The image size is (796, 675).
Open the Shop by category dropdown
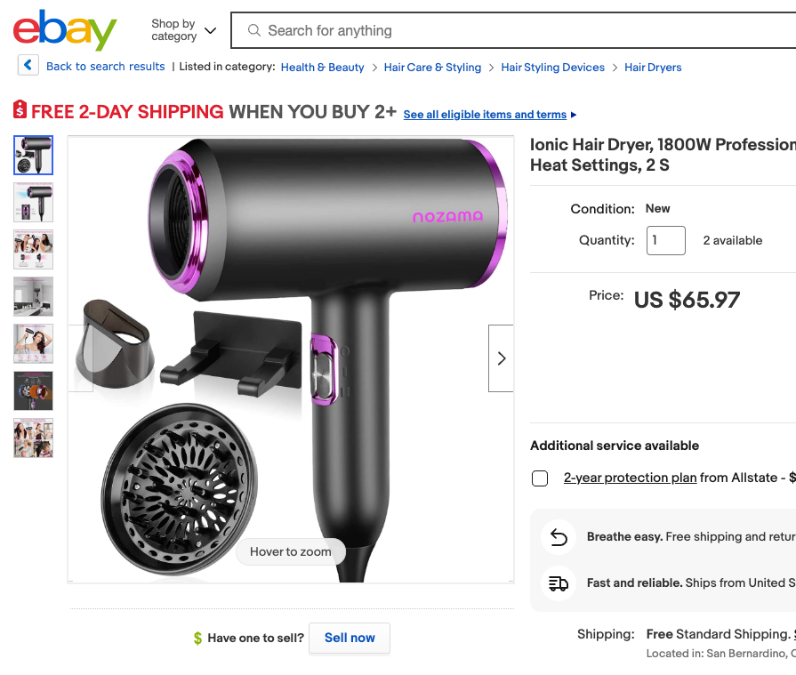183,30
